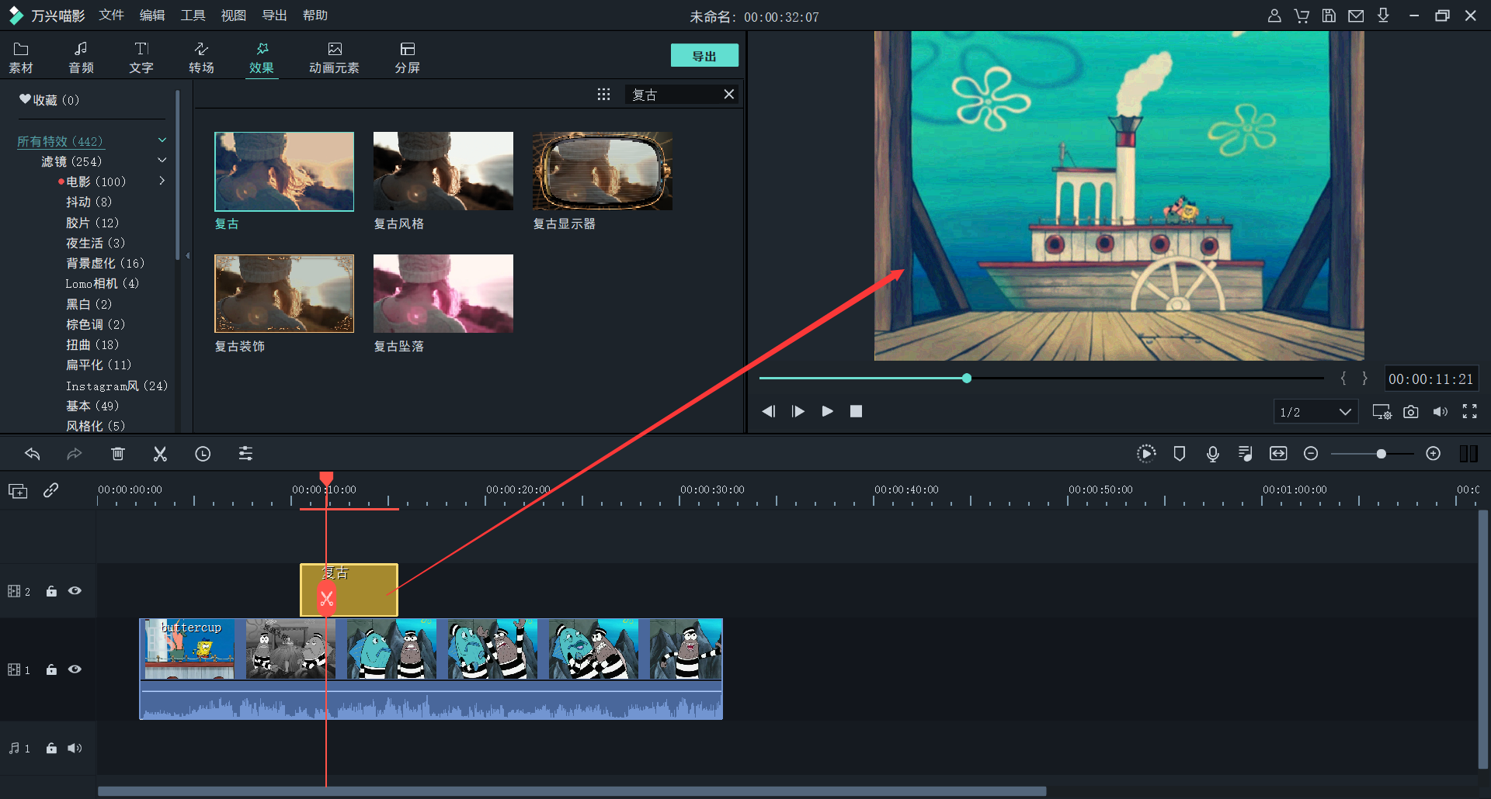
Task: Open the audio mixer icon
Action: pyautogui.click(x=1245, y=454)
